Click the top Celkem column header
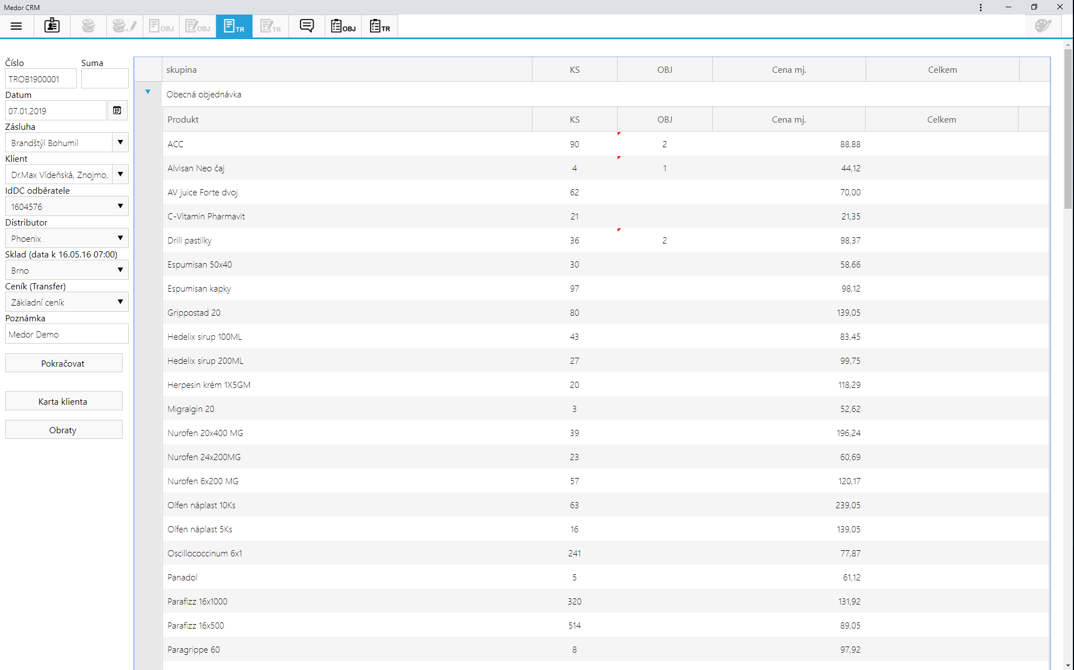 [x=942, y=69]
